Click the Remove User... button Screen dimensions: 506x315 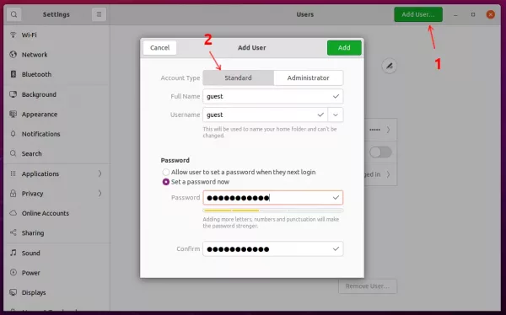pos(368,286)
